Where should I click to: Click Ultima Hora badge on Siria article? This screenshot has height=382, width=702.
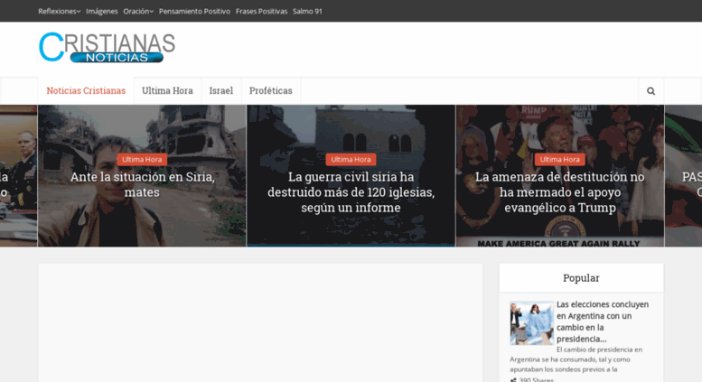[142, 159]
